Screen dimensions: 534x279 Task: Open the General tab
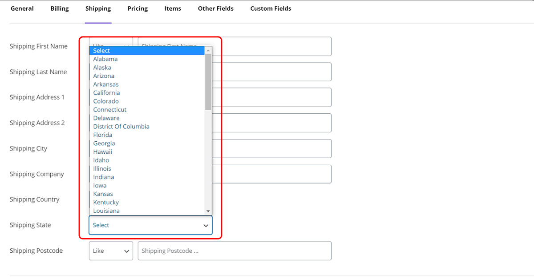pyautogui.click(x=22, y=8)
